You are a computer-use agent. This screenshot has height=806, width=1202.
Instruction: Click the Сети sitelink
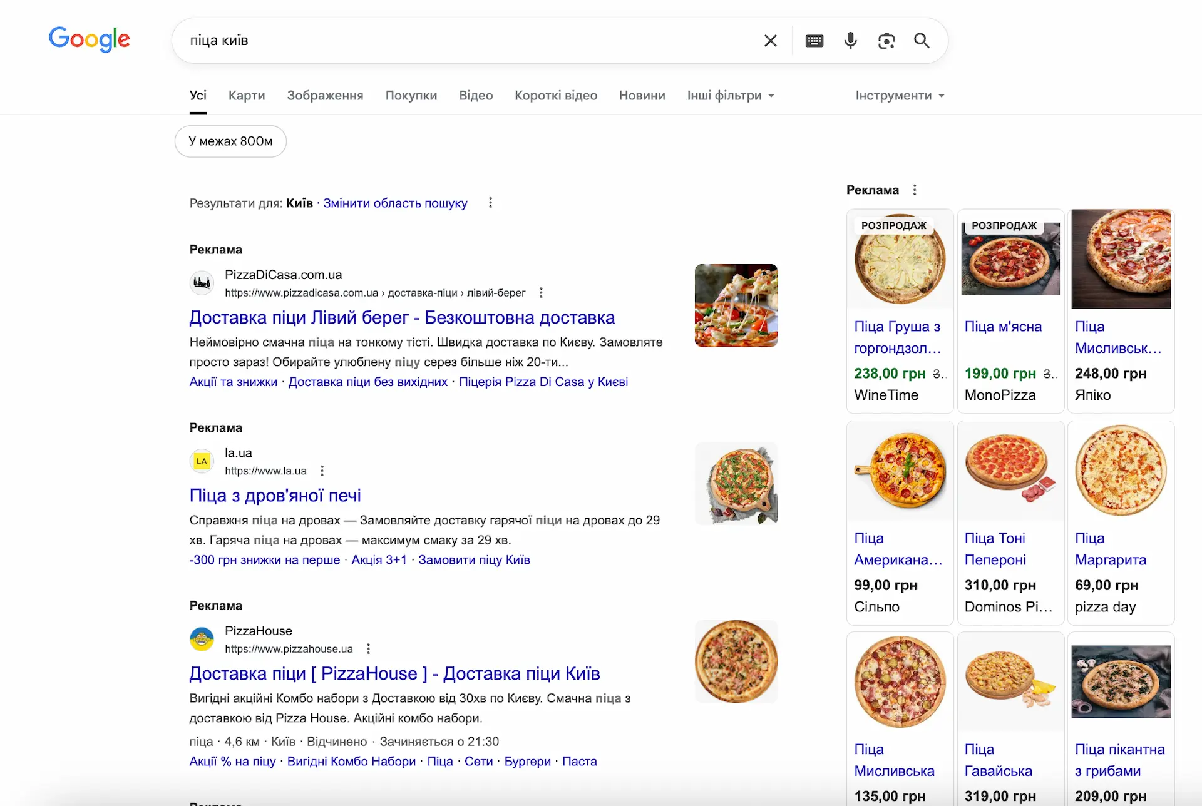coord(479,762)
